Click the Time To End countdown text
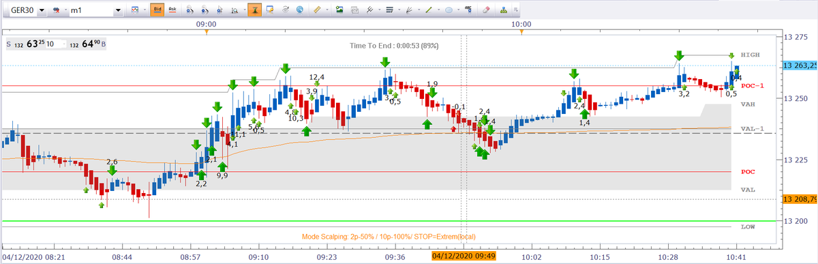This screenshot has width=818, height=264. pos(394,46)
